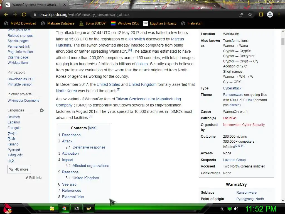The image size is (285, 214).
Task: Jump to Reactions section
Action: 70,172
